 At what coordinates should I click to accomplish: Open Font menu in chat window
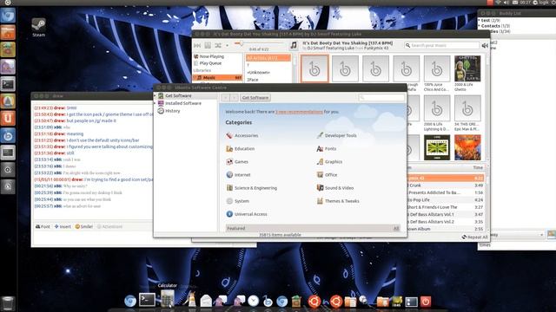tap(43, 226)
